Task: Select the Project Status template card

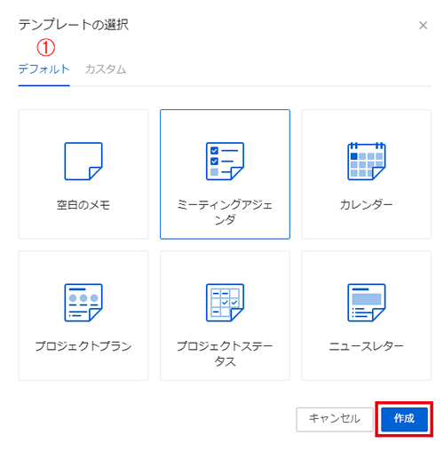Action: click(x=225, y=316)
